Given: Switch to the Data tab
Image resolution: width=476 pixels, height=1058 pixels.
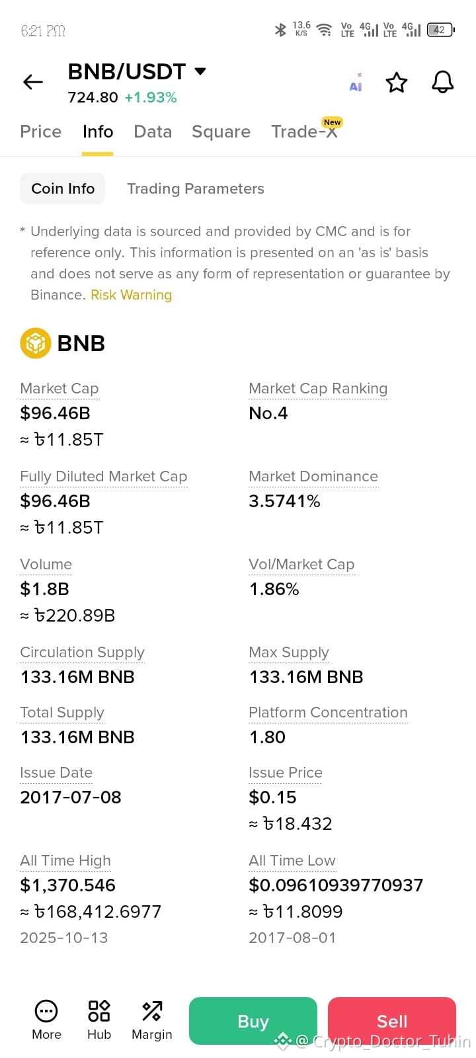Looking at the screenshot, I should tap(153, 132).
